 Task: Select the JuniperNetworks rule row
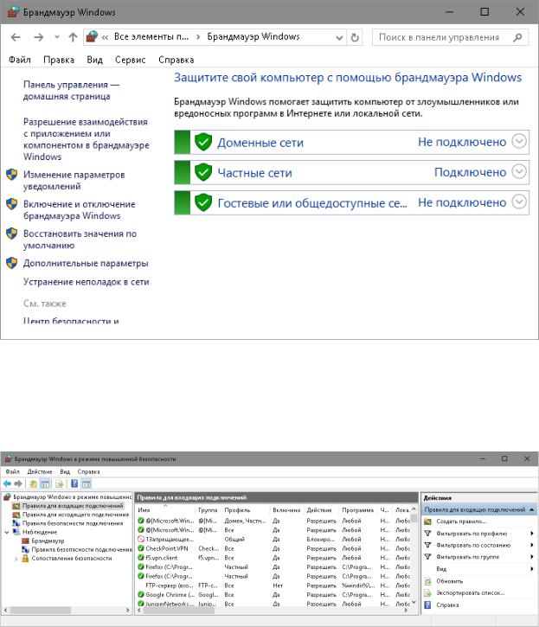click(273, 604)
